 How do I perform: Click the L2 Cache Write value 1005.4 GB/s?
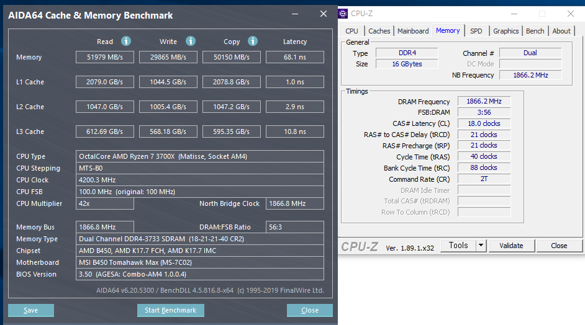168,107
